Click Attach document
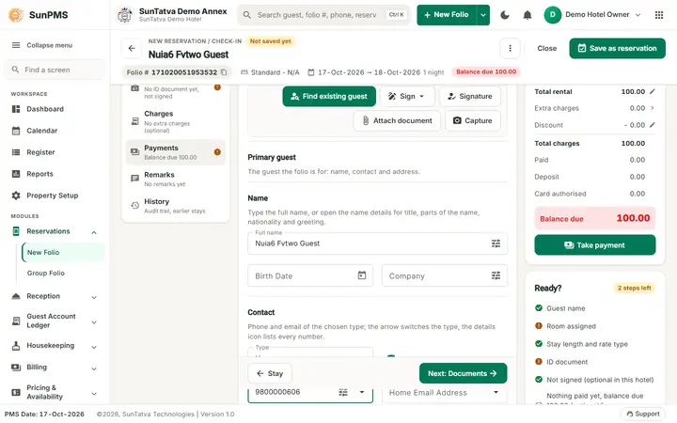 pyautogui.click(x=397, y=121)
